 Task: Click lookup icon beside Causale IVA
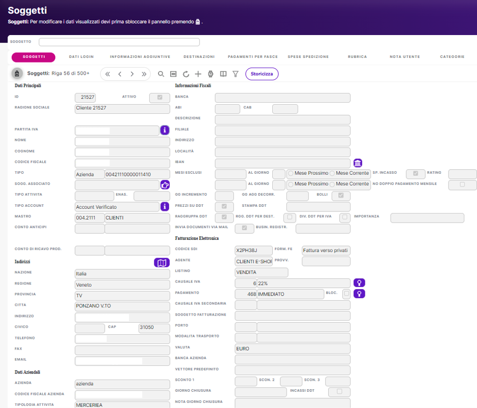(x=359, y=283)
